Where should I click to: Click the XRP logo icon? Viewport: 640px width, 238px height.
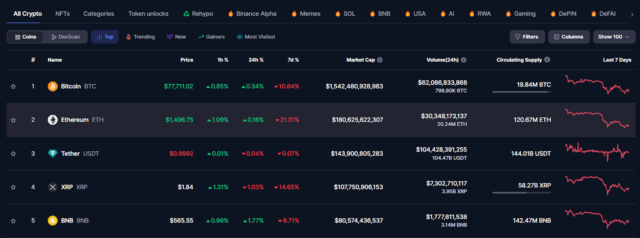pos(53,187)
